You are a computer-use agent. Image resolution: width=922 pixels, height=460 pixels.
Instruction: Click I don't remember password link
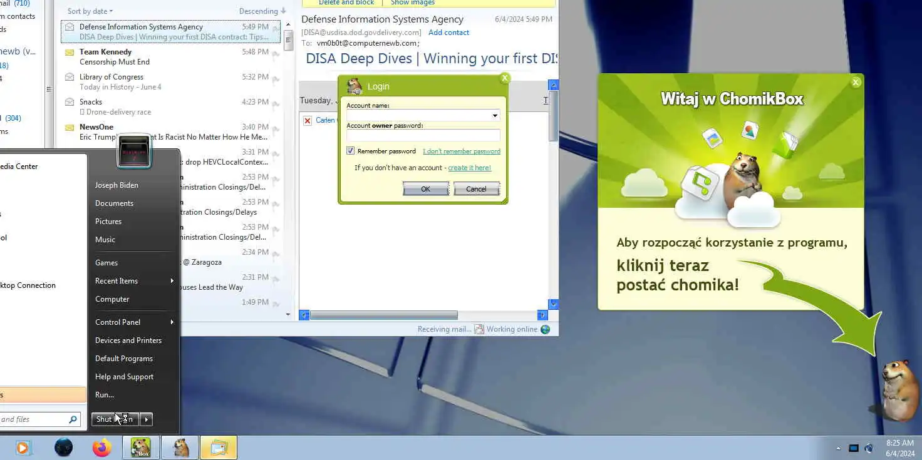(x=462, y=151)
